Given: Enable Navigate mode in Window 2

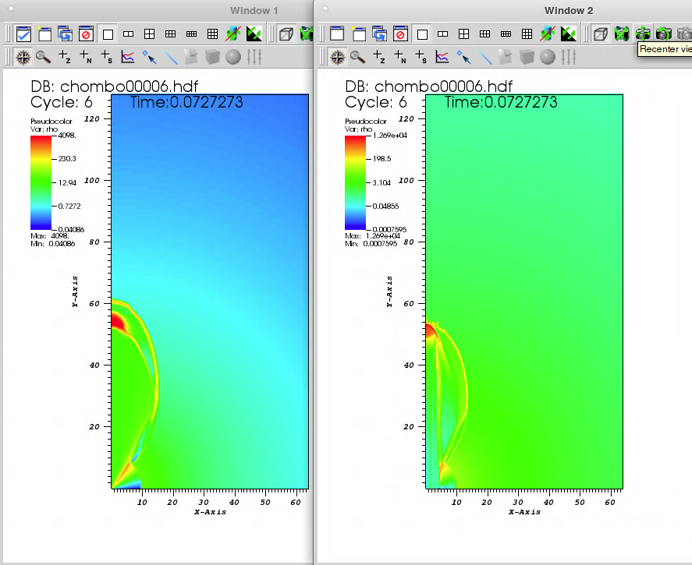Looking at the screenshot, I should 337,57.
